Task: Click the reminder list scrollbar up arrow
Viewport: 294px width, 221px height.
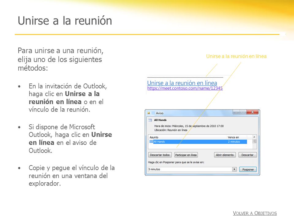Action: point(254,137)
